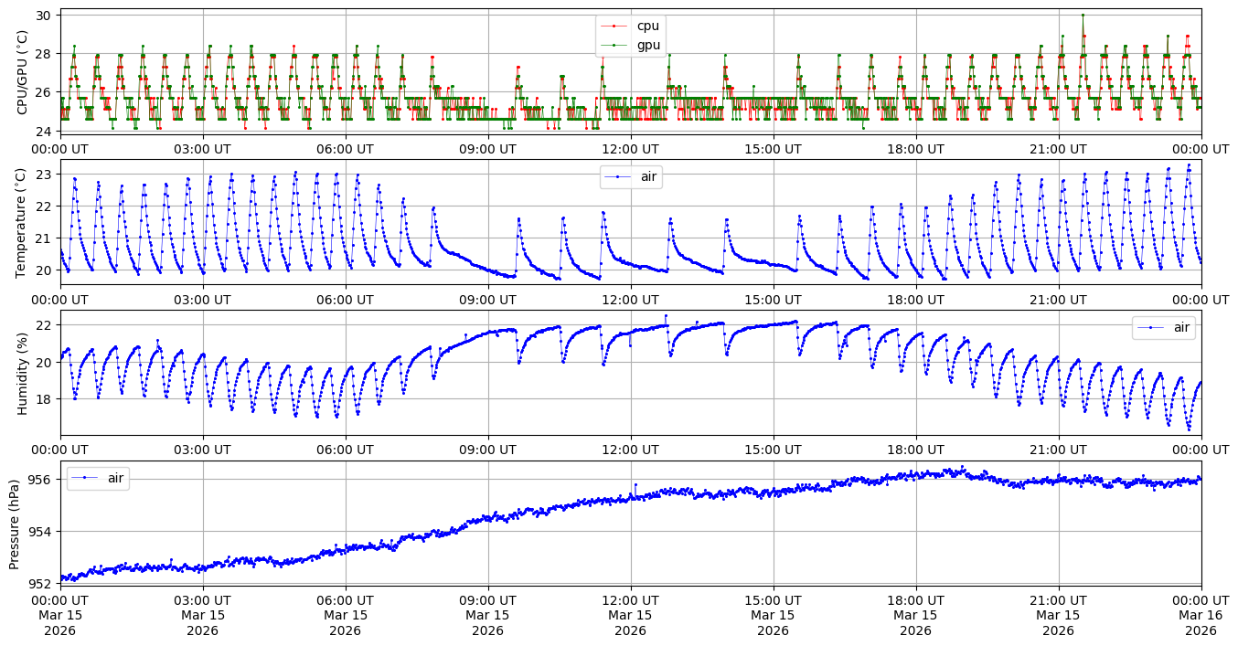Click 09:00 UT tick under the Pressure plot
This screenshot has width=1238, height=646.
click(x=487, y=600)
